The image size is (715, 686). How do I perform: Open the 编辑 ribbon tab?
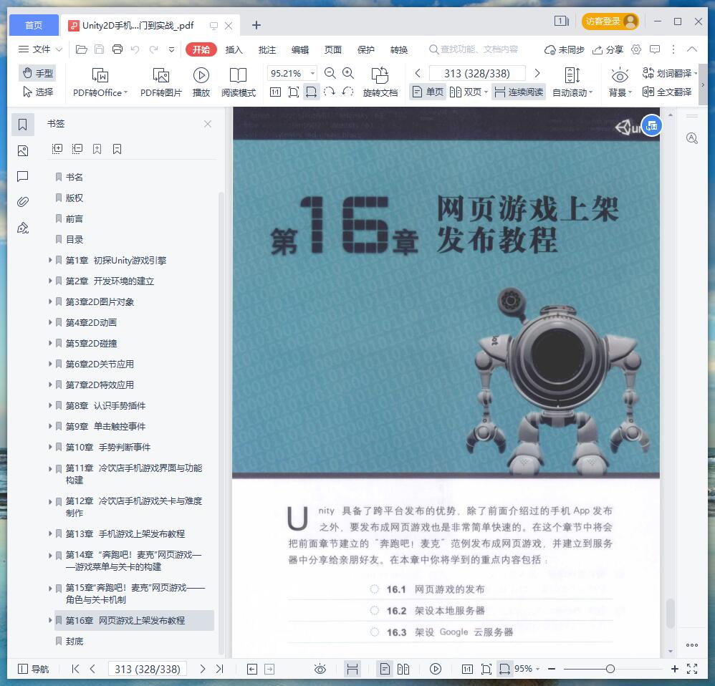300,49
